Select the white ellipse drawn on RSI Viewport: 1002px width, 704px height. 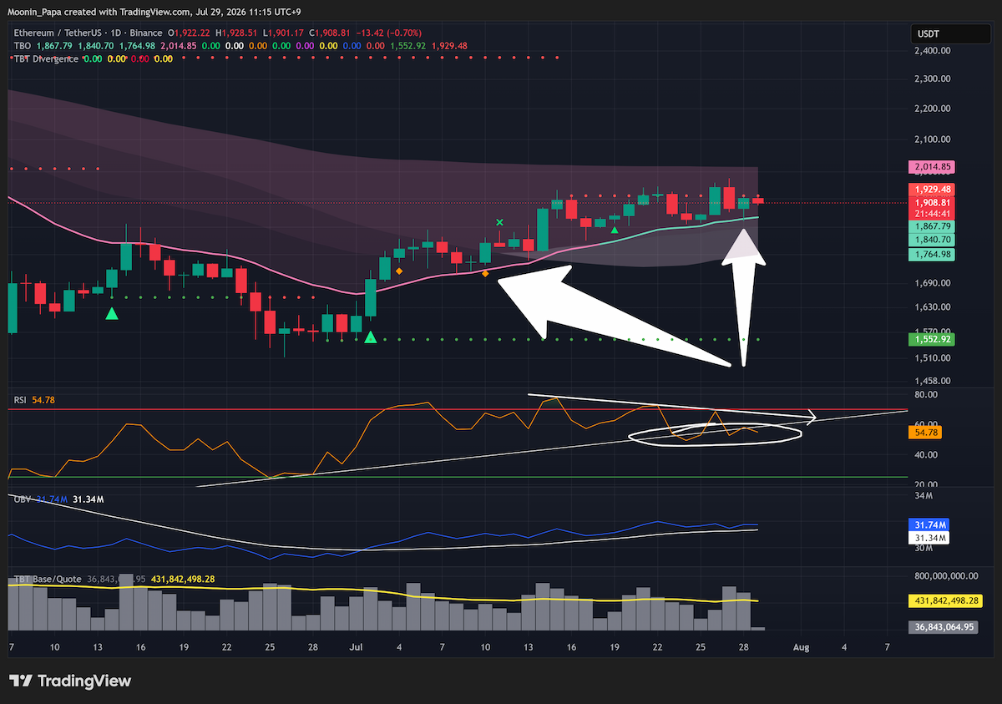[713, 433]
